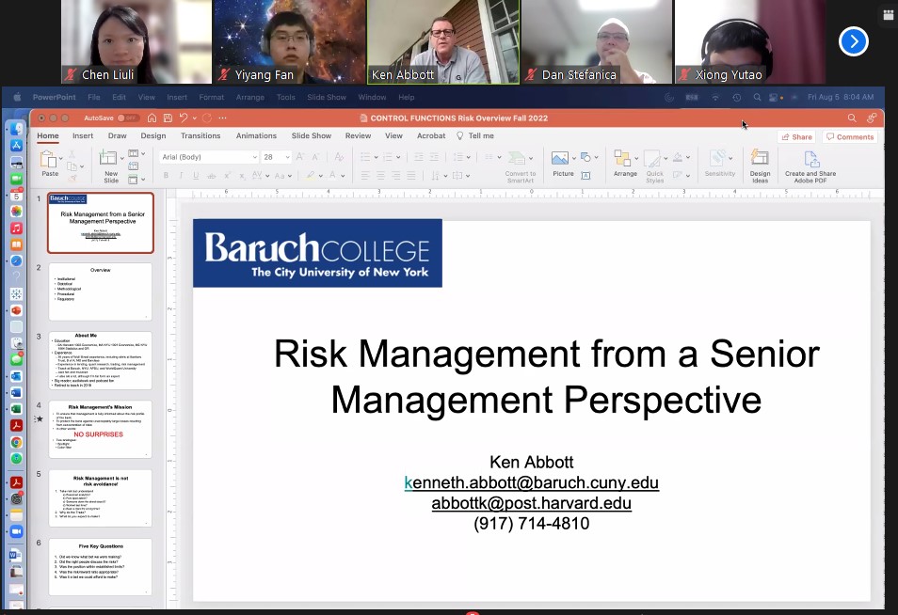Expand the New Slide layout arrow
The height and width of the screenshot is (615, 898).
(122, 158)
